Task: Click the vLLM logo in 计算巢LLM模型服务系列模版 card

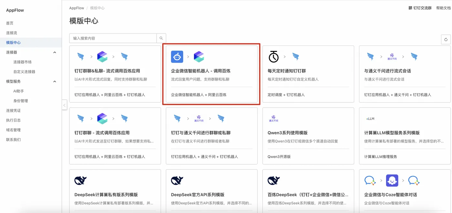Action: 370,119
